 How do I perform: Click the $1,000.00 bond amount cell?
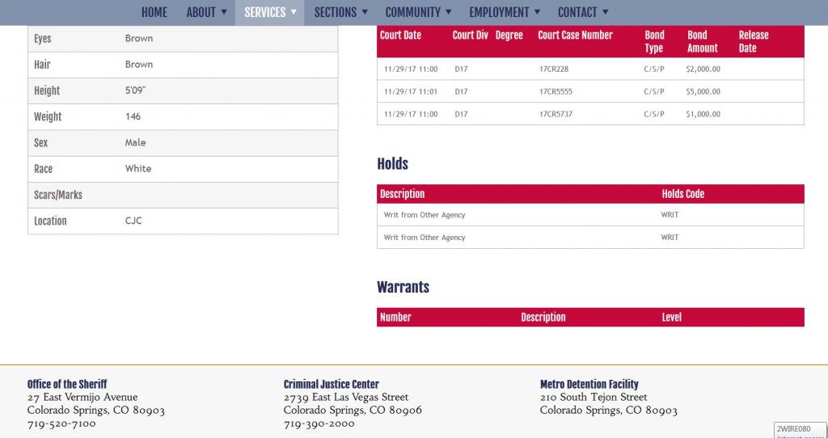point(703,115)
